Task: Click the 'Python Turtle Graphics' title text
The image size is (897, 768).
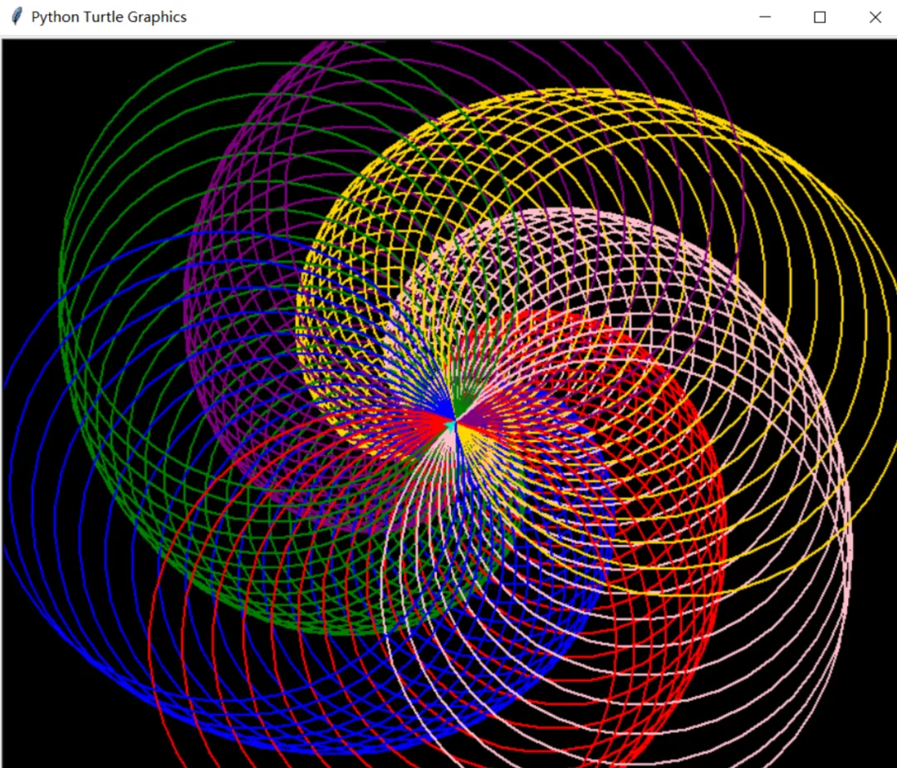Action: click(x=109, y=17)
